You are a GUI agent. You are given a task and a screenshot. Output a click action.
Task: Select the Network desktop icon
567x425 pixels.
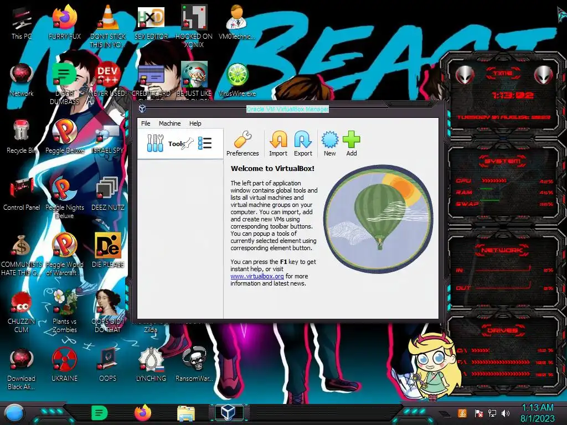(22, 80)
